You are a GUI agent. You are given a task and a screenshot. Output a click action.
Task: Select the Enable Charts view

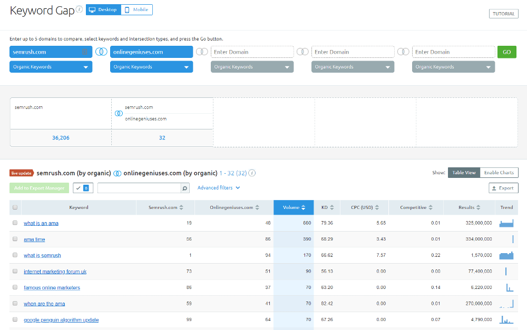click(499, 172)
